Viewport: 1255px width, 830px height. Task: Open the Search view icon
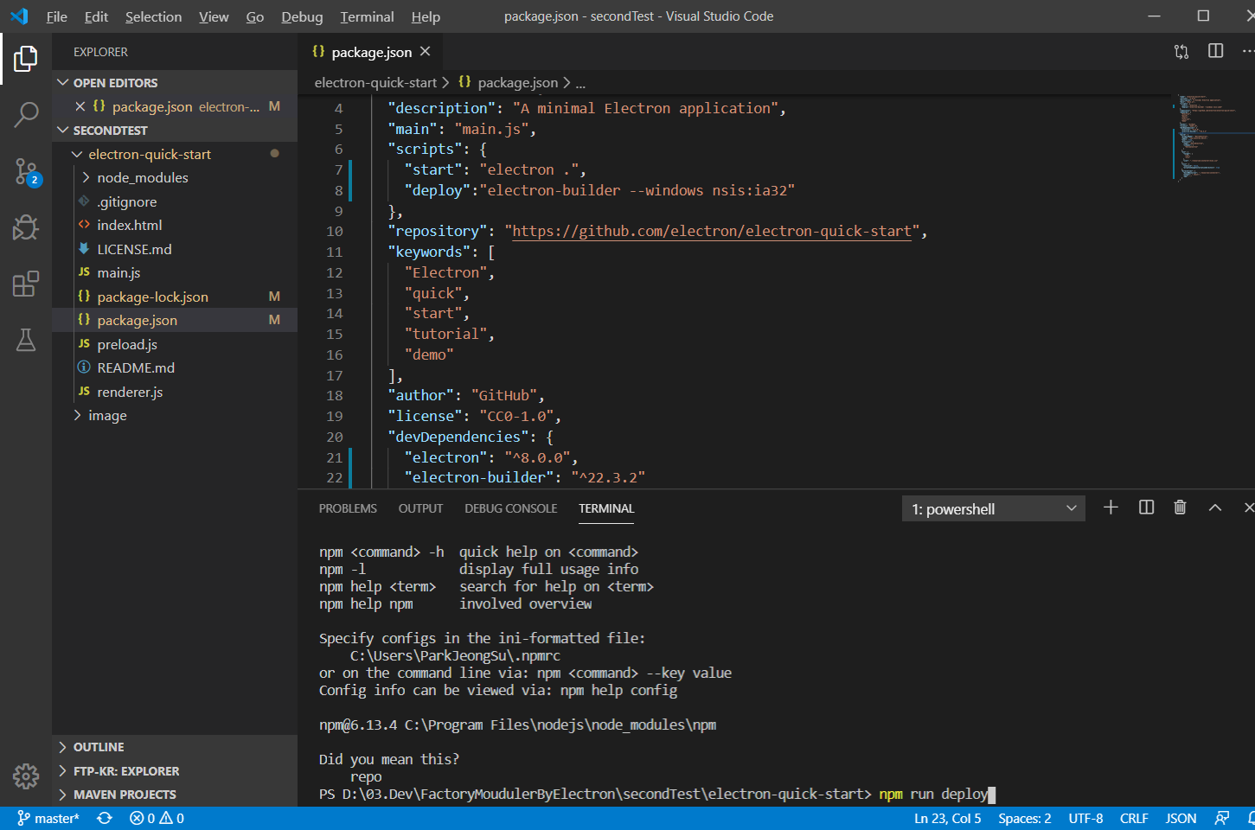26,114
